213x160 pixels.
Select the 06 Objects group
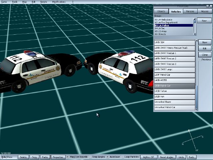tap(174, 34)
